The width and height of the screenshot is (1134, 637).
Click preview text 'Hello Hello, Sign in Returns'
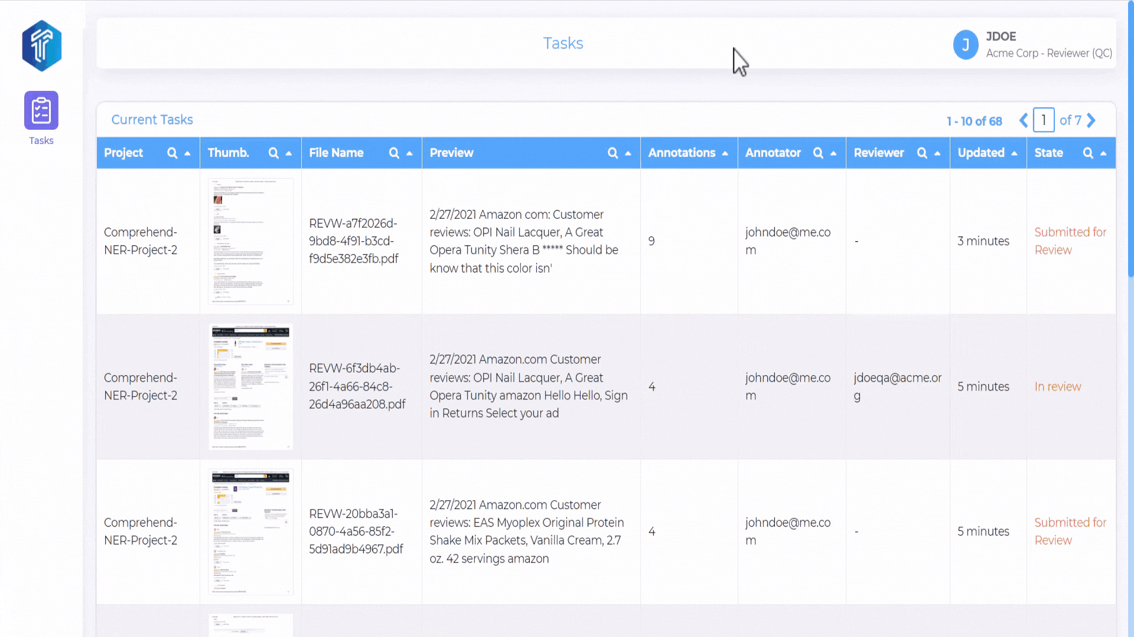529,404
